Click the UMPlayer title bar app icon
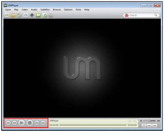Image resolution: width=164 pixels, height=132 pixels. (x=5, y=5)
